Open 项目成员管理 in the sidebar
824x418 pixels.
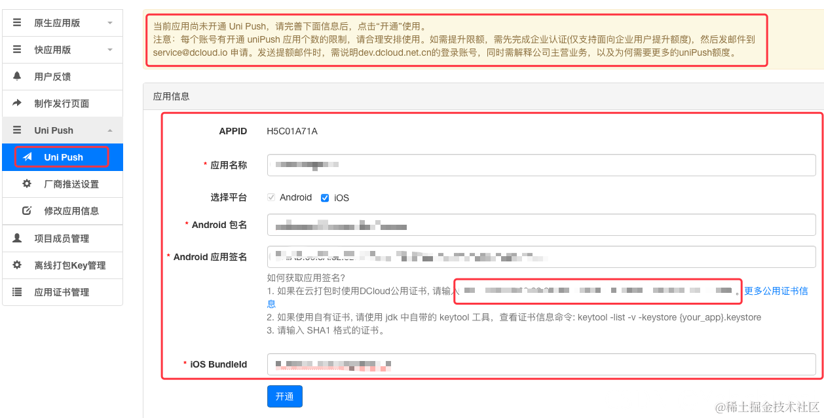pos(63,238)
